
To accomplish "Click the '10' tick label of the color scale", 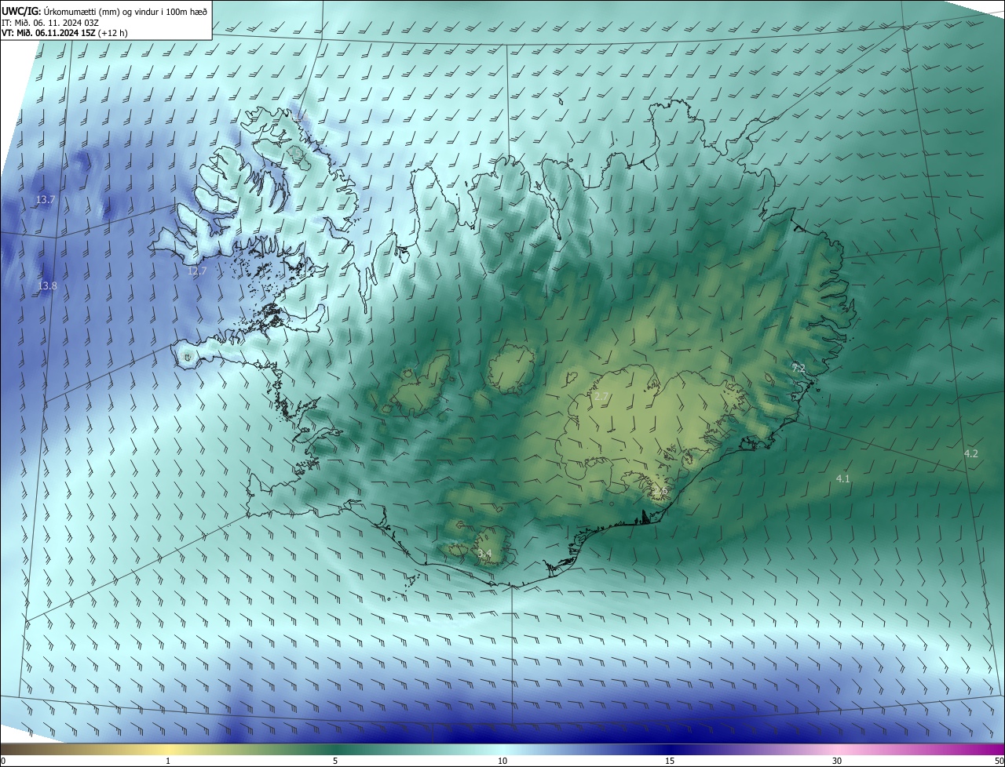I will point(502,761).
